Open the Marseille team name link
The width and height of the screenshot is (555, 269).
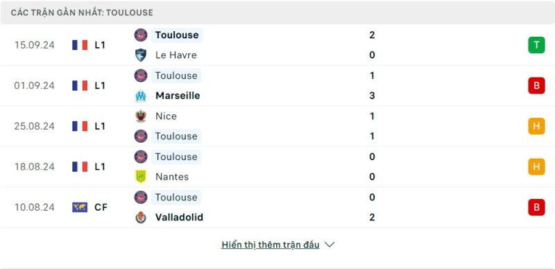tap(178, 96)
